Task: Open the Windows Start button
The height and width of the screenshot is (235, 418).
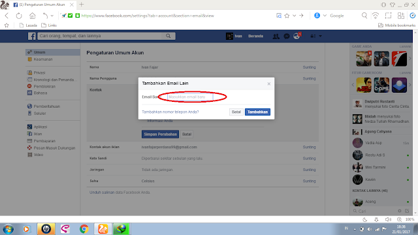Action: 8,229
